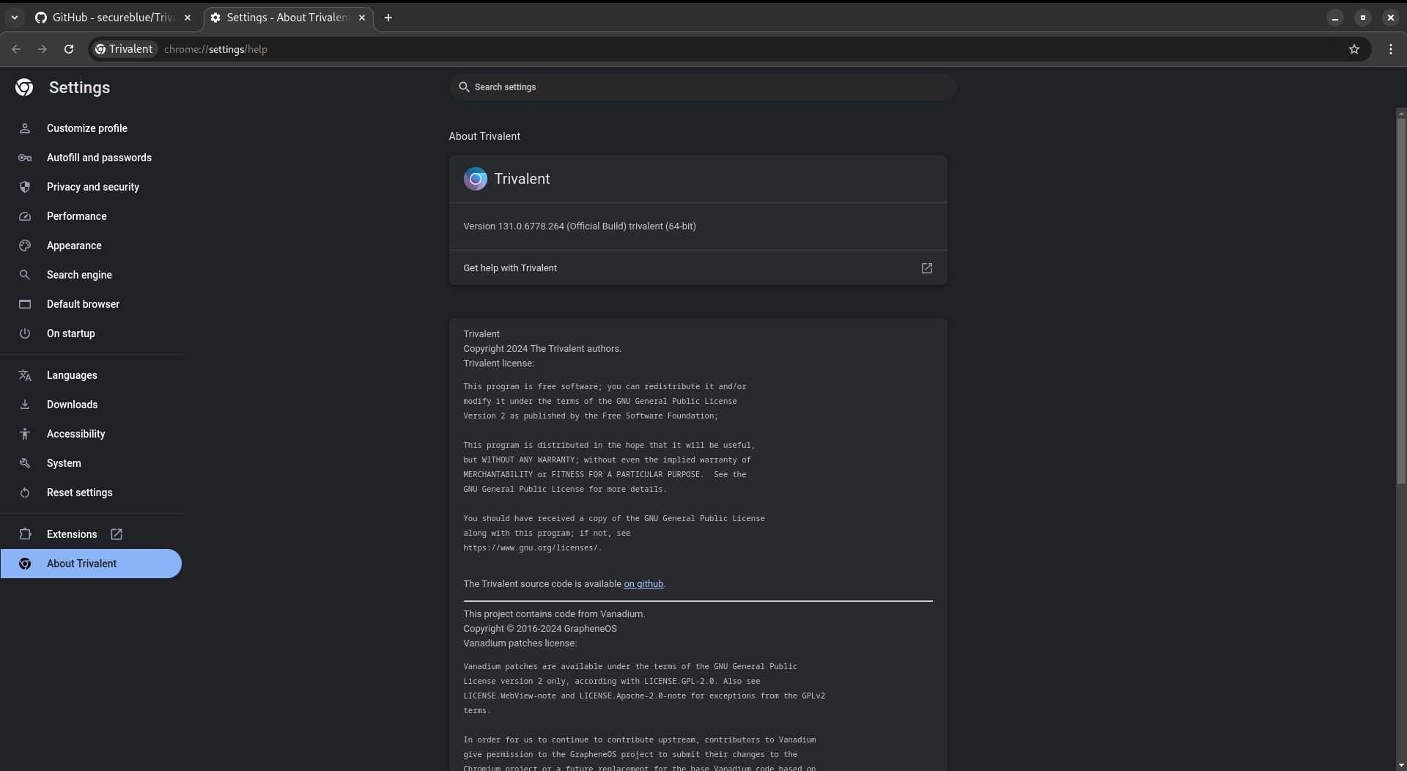Click the external link icon beside Get help

coord(926,268)
